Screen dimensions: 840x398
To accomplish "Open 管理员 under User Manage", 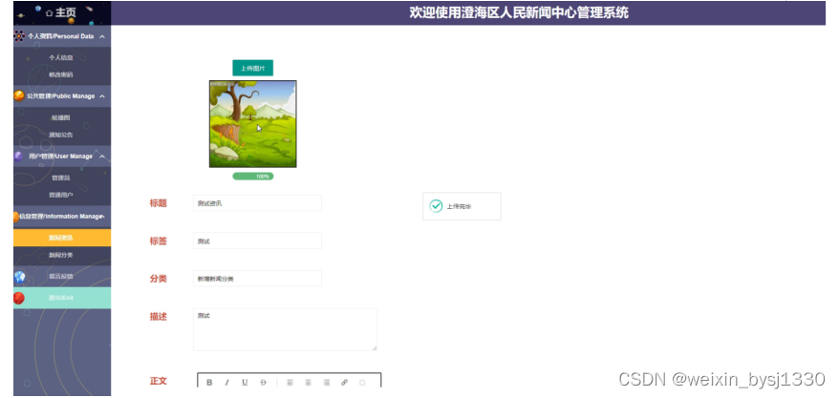I will 62,178.
